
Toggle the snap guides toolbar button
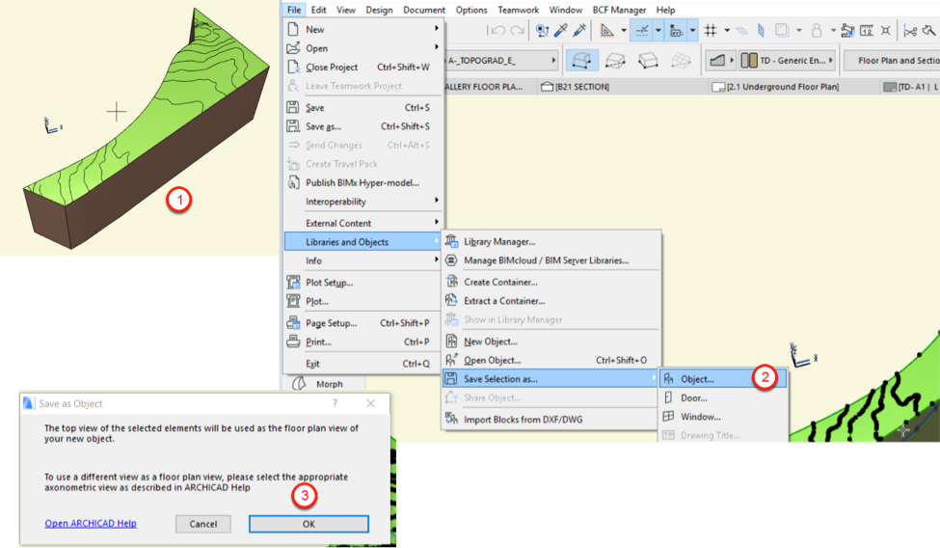[641, 30]
